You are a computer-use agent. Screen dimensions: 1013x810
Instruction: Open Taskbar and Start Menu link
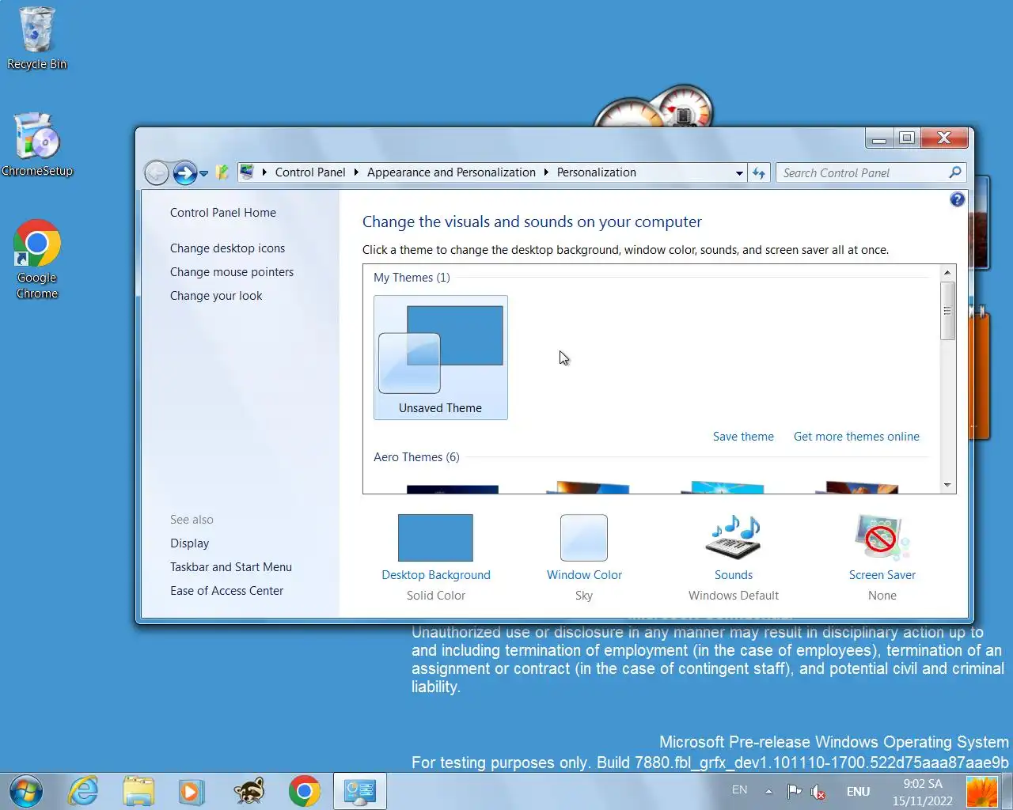tap(231, 567)
